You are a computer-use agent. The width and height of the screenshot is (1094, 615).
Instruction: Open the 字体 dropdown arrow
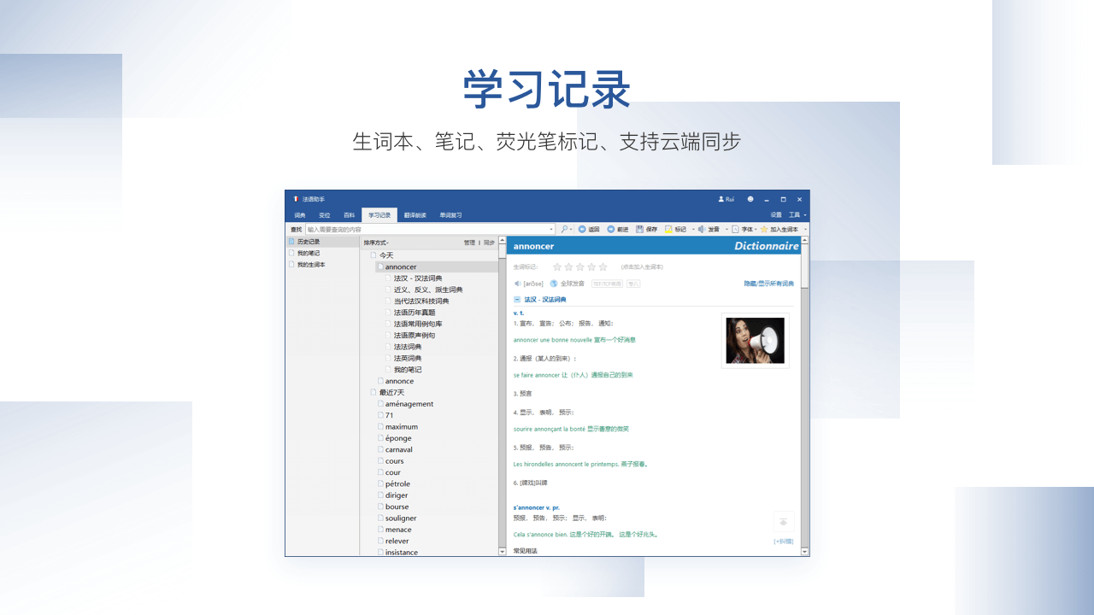pos(756,229)
